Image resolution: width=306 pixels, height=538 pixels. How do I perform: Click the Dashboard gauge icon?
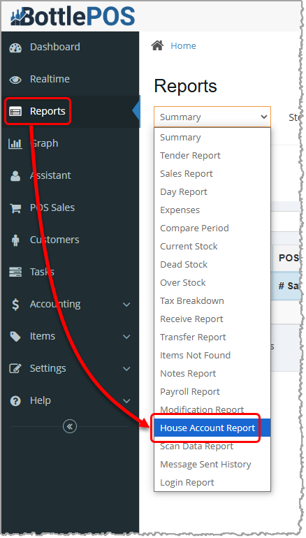pyautogui.click(x=15, y=48)
